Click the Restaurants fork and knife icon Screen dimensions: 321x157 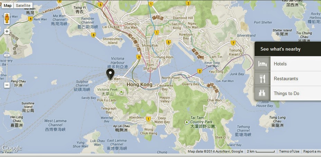[263, 79]
